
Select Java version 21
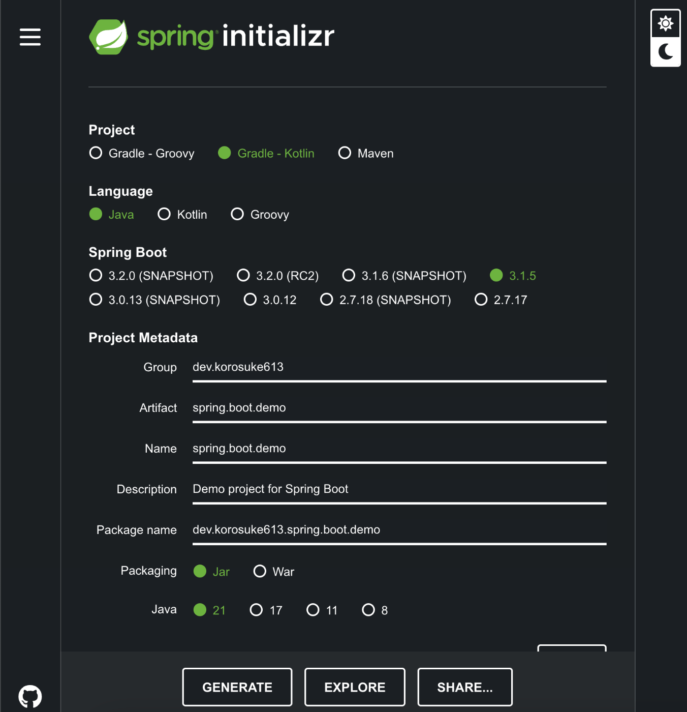[209, 610]
